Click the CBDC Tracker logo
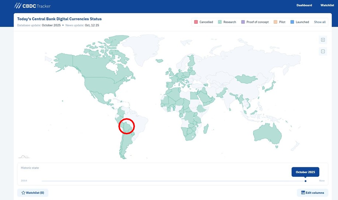The height and width of the screenshot is (200, 338). pyautogui.click(x=32, y=6)
